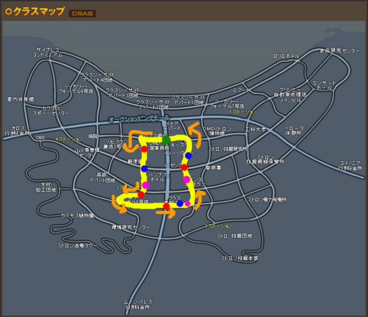Select ミトロン採掘研究所 label
Image resolution: width=368 pixels, height=317 pixels.
[x=228, y=149]
